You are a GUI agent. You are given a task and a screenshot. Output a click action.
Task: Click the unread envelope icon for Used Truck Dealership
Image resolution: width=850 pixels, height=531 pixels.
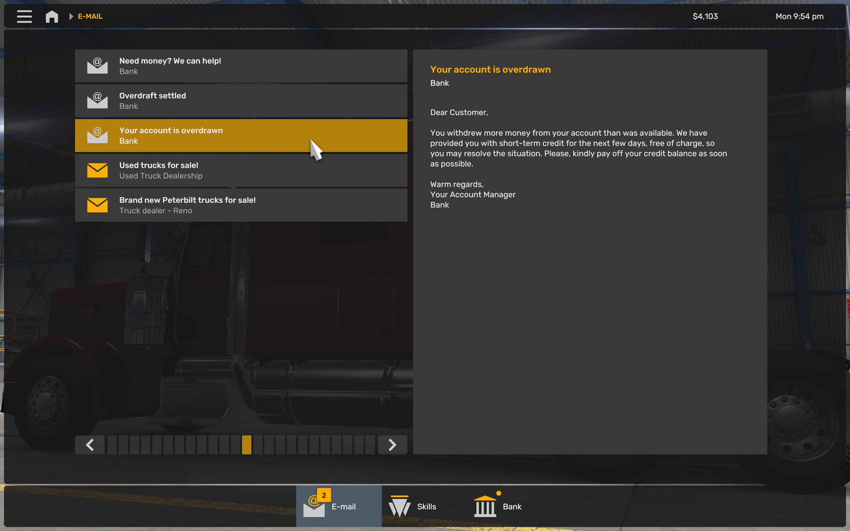click(x=97, y=170)
